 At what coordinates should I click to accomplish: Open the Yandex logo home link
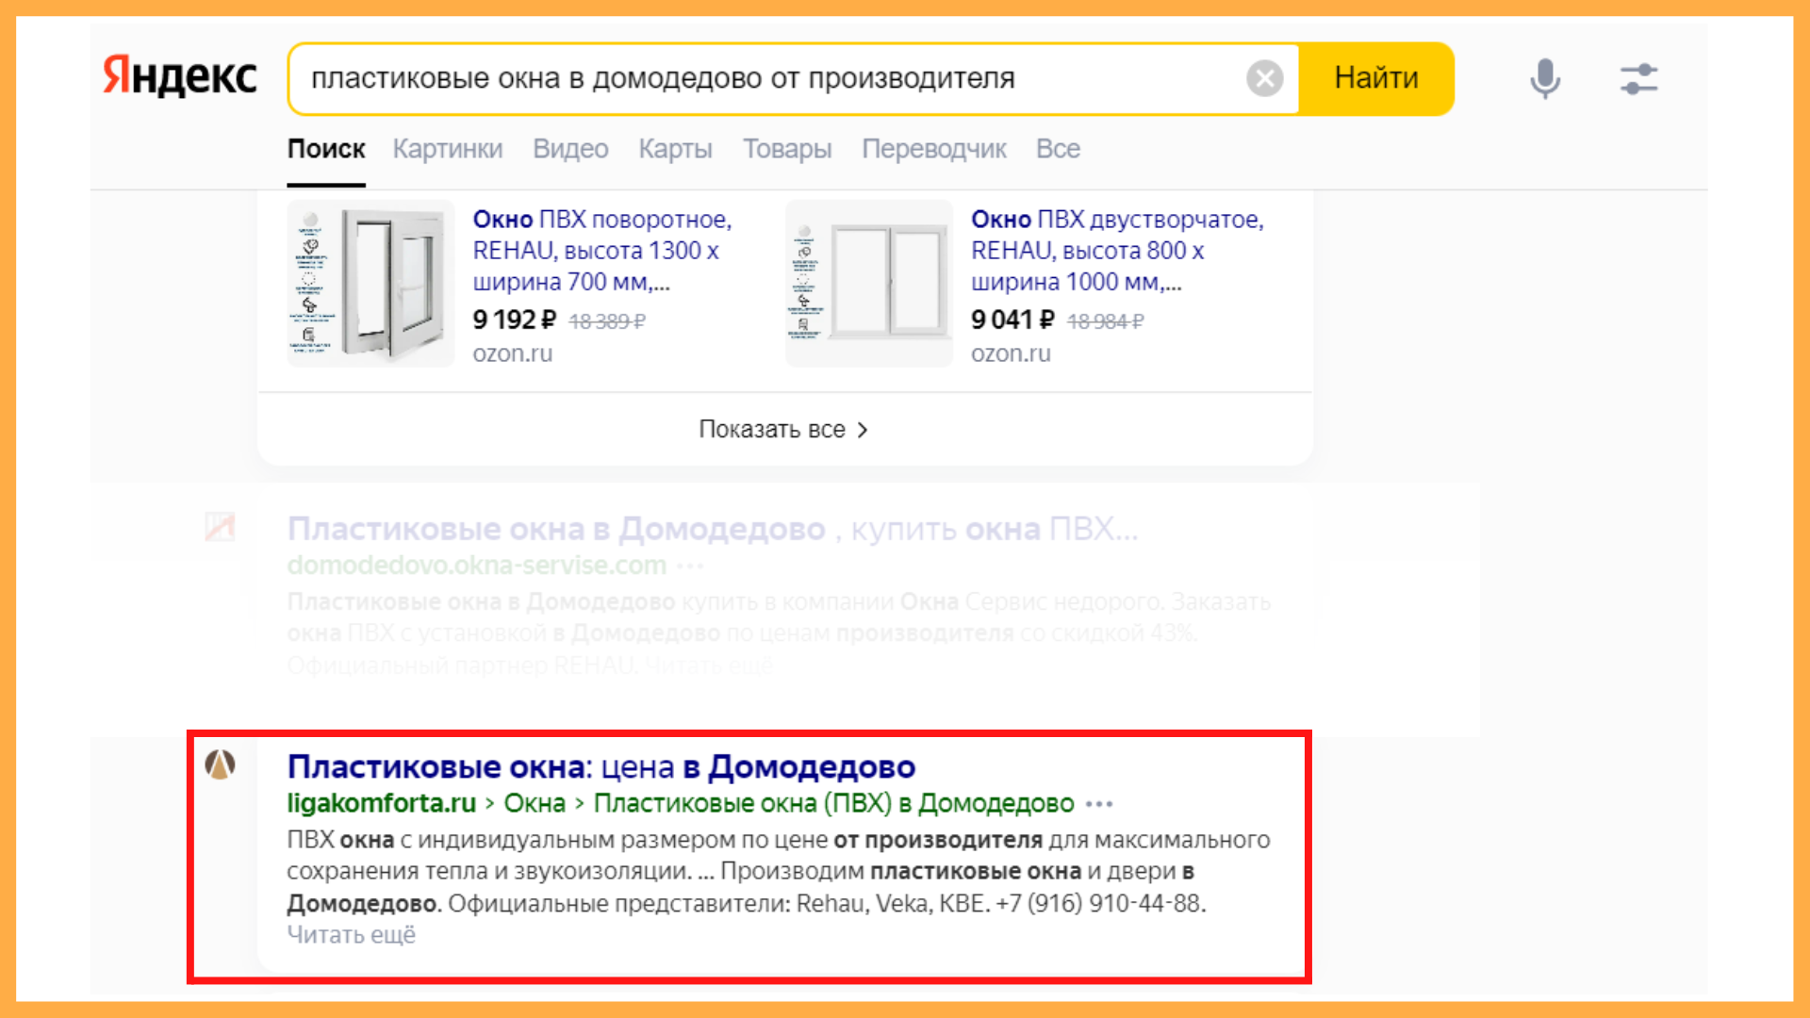coord(179,76)
